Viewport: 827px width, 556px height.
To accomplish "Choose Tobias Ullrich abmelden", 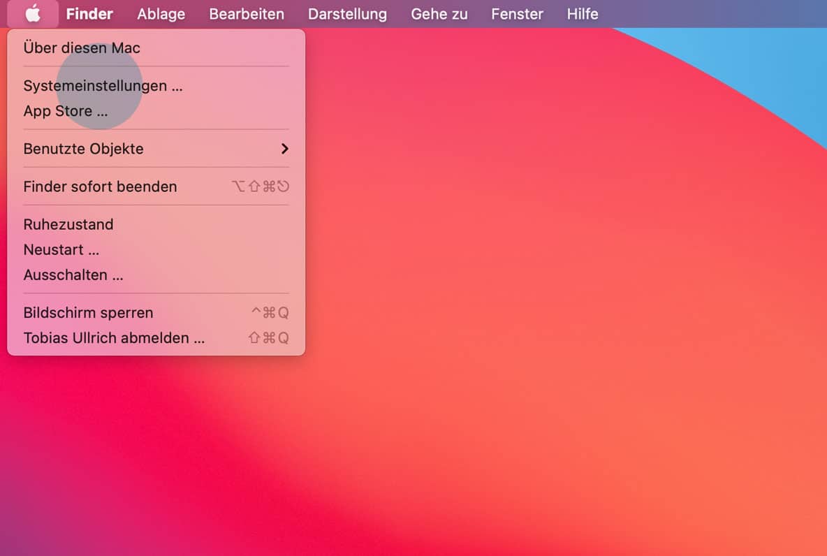I will [156, 337].
